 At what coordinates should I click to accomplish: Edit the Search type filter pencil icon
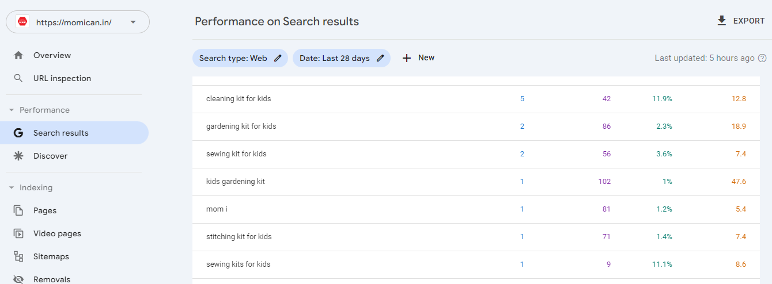coord(278,58)
